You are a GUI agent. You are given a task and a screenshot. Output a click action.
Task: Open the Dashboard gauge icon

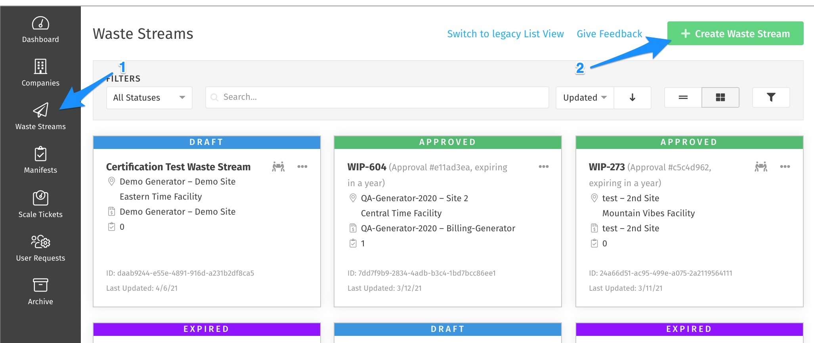click(40, 23)
